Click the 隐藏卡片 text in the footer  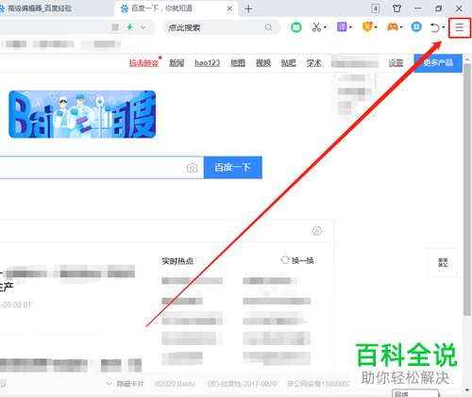pos(130,384)
